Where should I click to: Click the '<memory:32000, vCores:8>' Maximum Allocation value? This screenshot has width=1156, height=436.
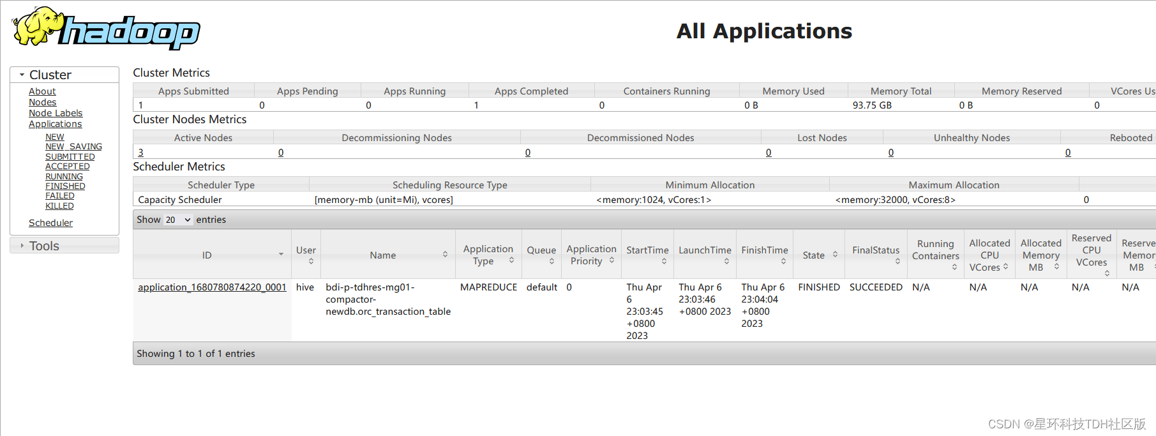pos(895,200)
